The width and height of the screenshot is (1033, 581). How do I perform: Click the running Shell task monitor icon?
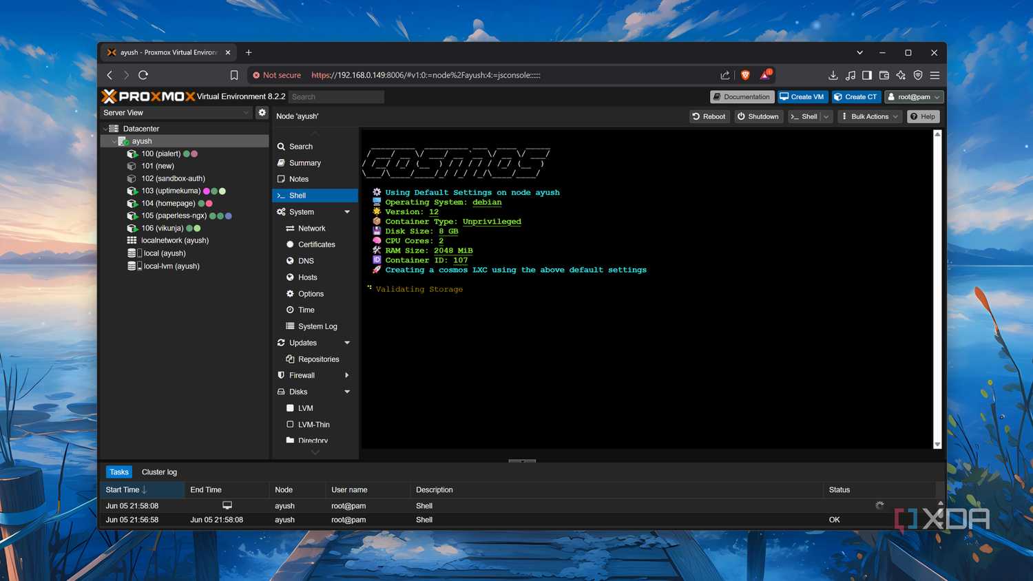(x=227, y=505)
